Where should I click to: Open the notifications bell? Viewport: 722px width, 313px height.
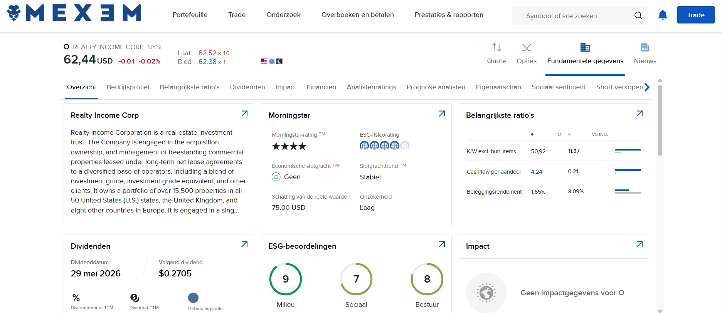coord(663,15)
